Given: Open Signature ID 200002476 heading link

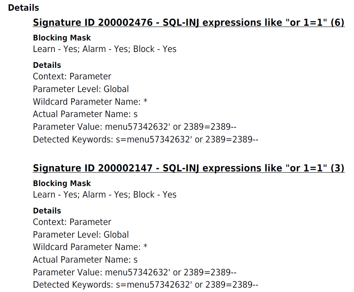Looking at the screenshot, I should 189,23.
